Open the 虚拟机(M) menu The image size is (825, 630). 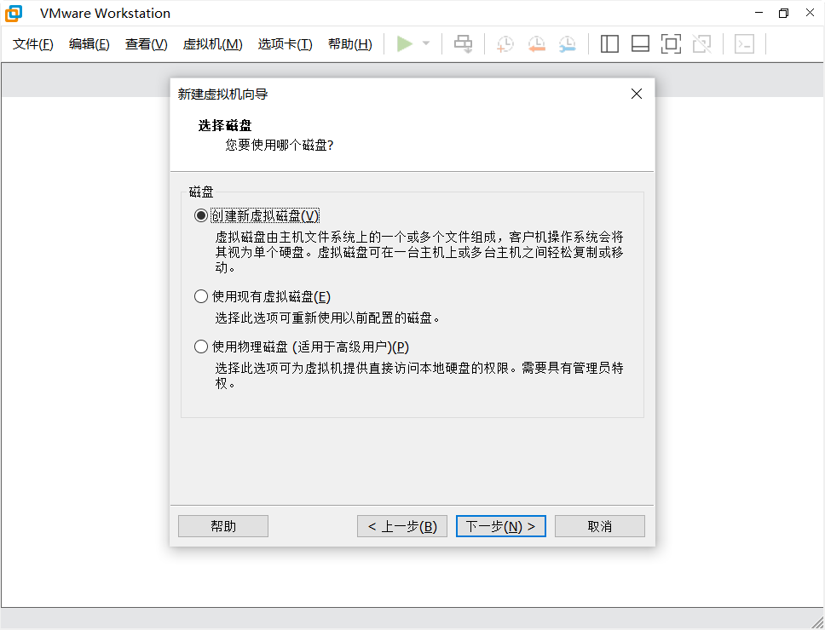click(x=212, y=44)
